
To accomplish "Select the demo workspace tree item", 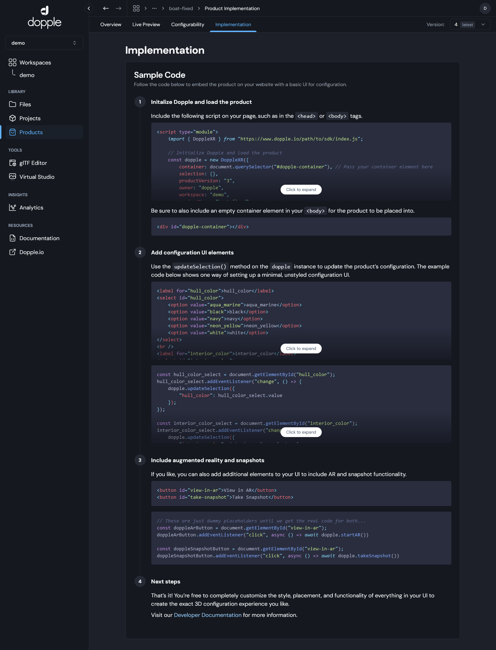I will [27, 75].
